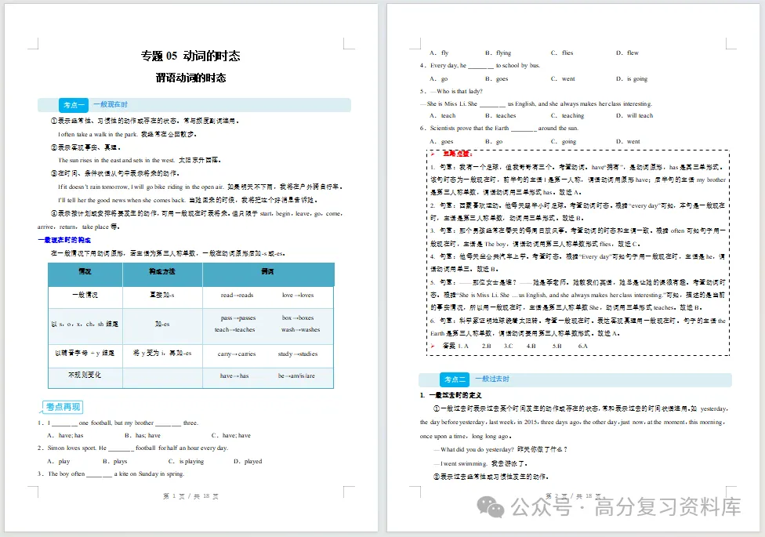Choose option A. have; has

[x=65, y=435]
